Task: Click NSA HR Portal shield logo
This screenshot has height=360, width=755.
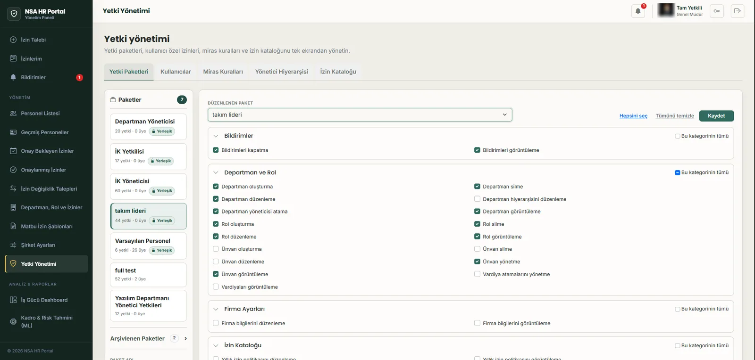Action: click(x=14, y=14)
